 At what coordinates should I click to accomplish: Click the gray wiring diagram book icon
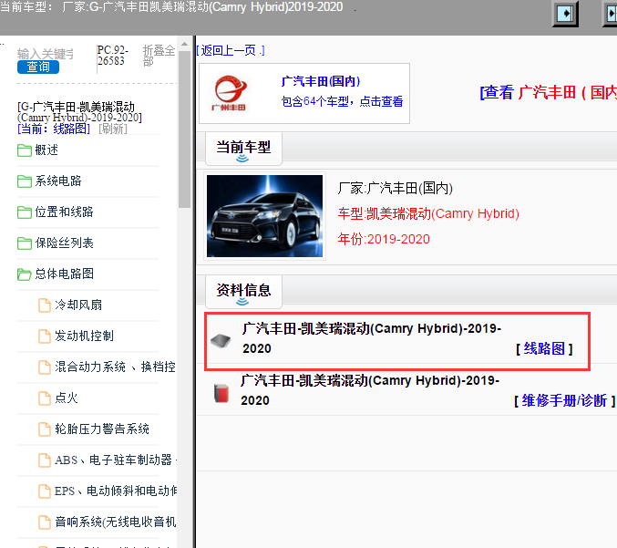(220, 341)
